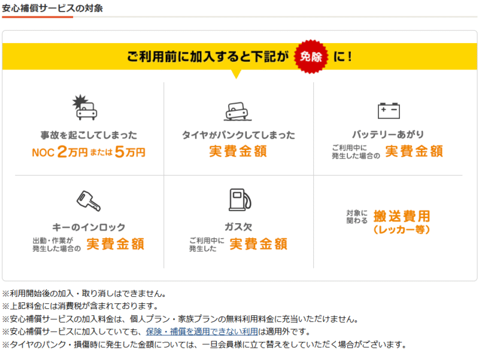Click note about タイヤのパンク・損傷時 advance payment

[x=204, y=344]
